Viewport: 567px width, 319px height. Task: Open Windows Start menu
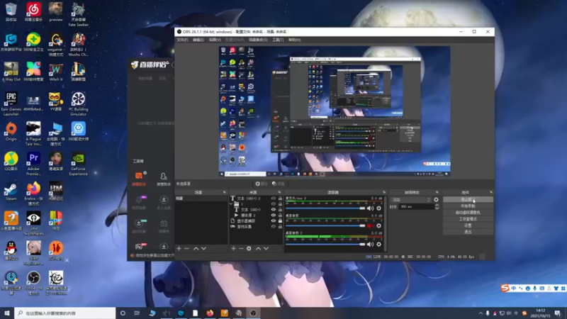coord(7,313)
